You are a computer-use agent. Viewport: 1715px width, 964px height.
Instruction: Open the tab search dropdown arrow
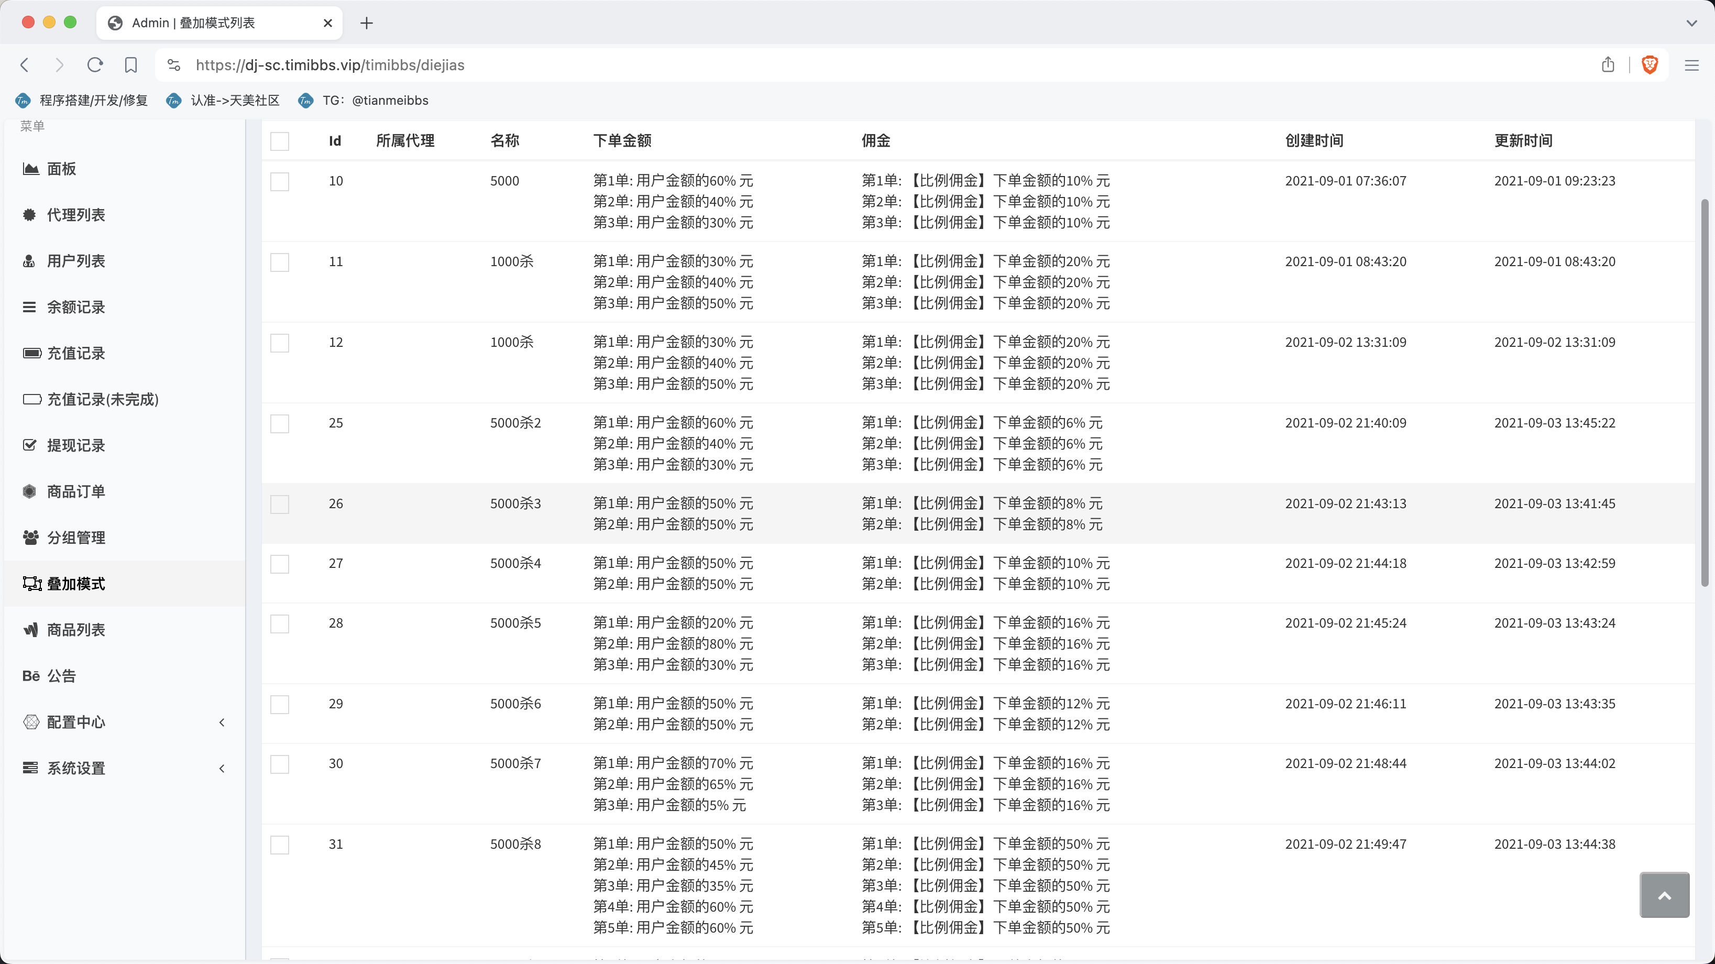click(x=1692, y=23)
